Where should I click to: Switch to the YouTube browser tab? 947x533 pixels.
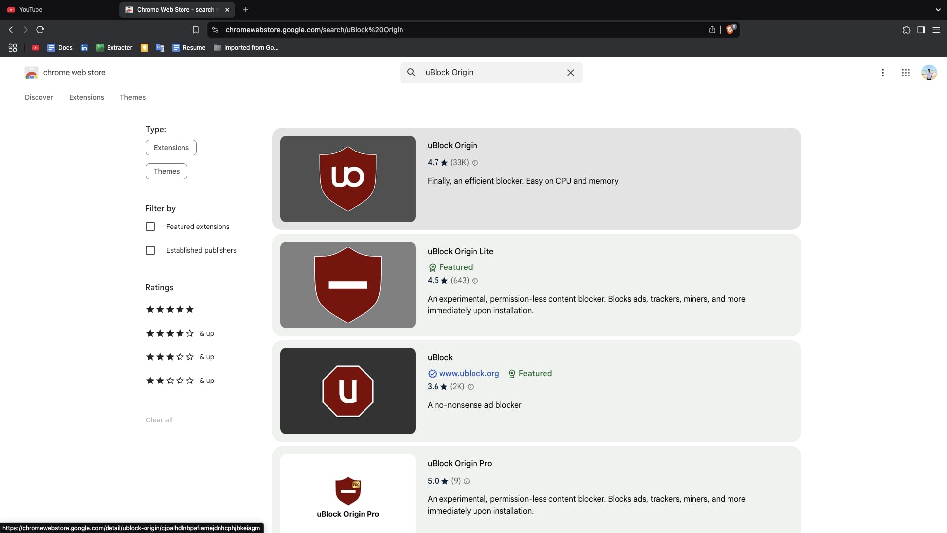[x=59, y=10]
